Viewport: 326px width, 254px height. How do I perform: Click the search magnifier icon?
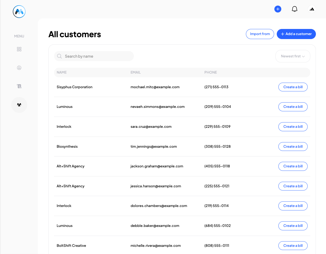click(60, 56)
